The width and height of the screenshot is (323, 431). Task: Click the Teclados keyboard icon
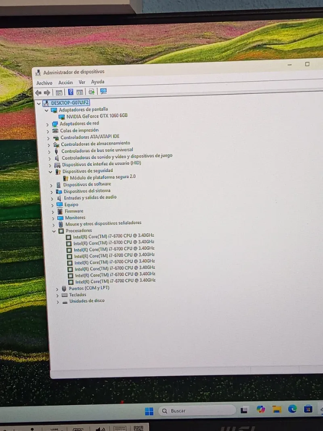pyautogui.click(x=65, y=295)
